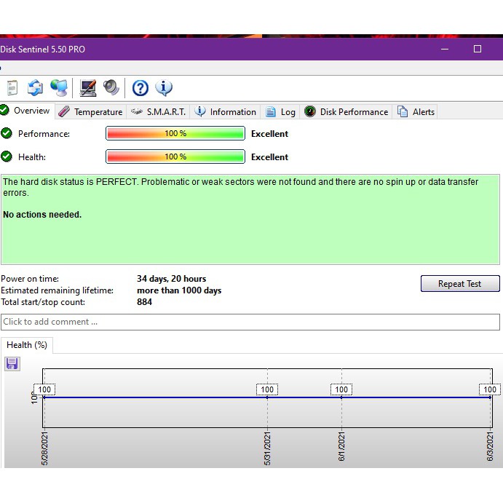Image resolution: width=503 pixels, height=503 pixels.
Task: Open help with the question mark icon
Action: point(140,88)
